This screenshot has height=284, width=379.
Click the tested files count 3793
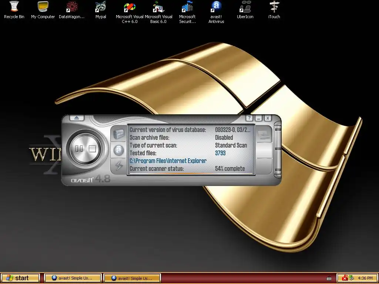[220, 153]
